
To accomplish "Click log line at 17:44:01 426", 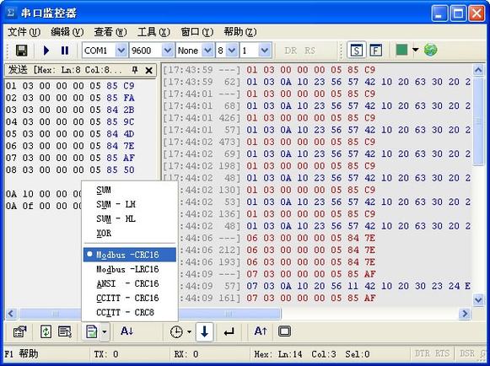I will [x=269, y=118].
